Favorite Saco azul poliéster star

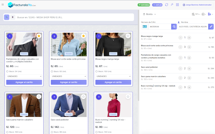tap(84, 97)
